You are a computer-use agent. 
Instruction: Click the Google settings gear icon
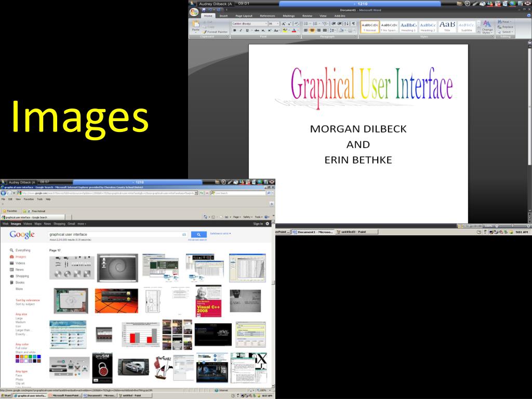coord(268,223)
